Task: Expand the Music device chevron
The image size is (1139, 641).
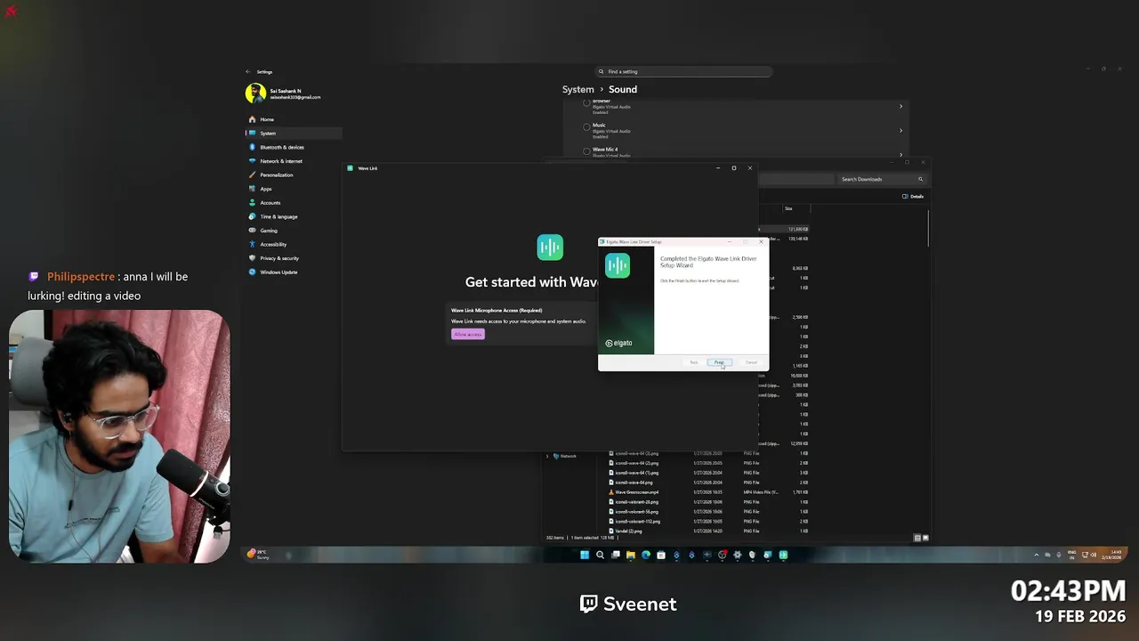Action: click(901, 131)
